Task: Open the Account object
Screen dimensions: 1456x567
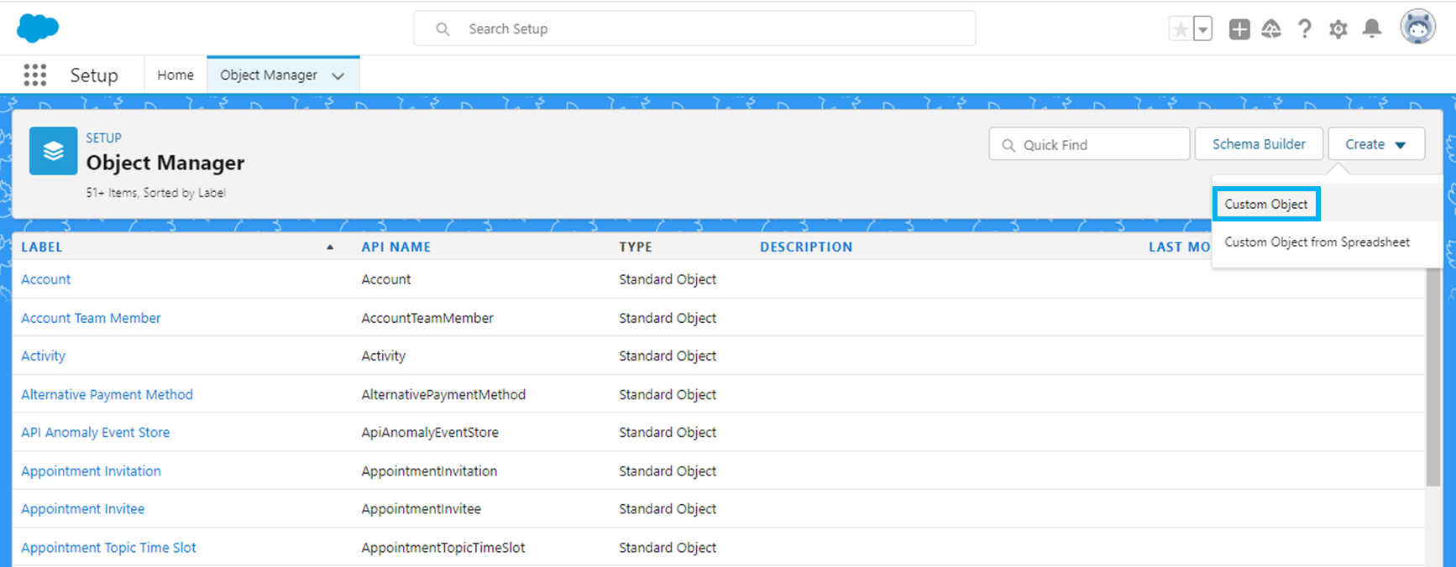Action: tap(46, 279)
